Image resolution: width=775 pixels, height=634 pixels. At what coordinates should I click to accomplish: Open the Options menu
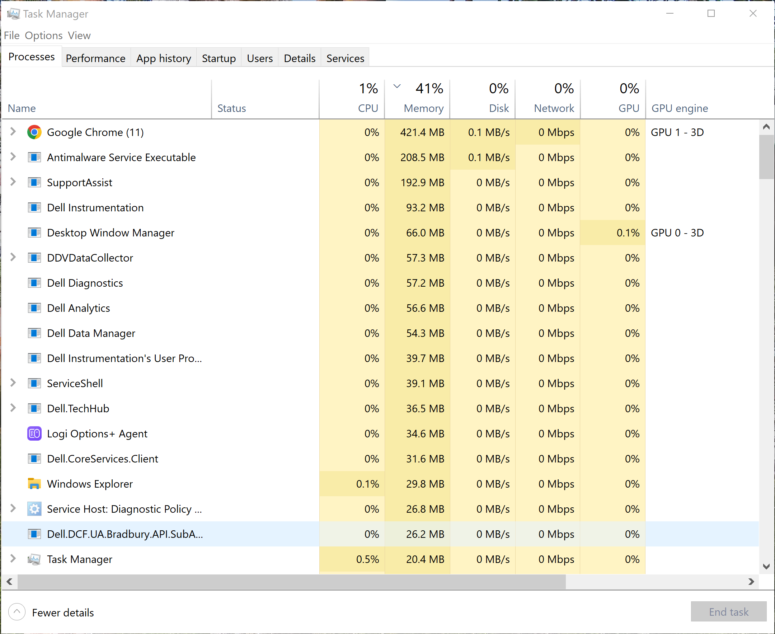(43, 36)
